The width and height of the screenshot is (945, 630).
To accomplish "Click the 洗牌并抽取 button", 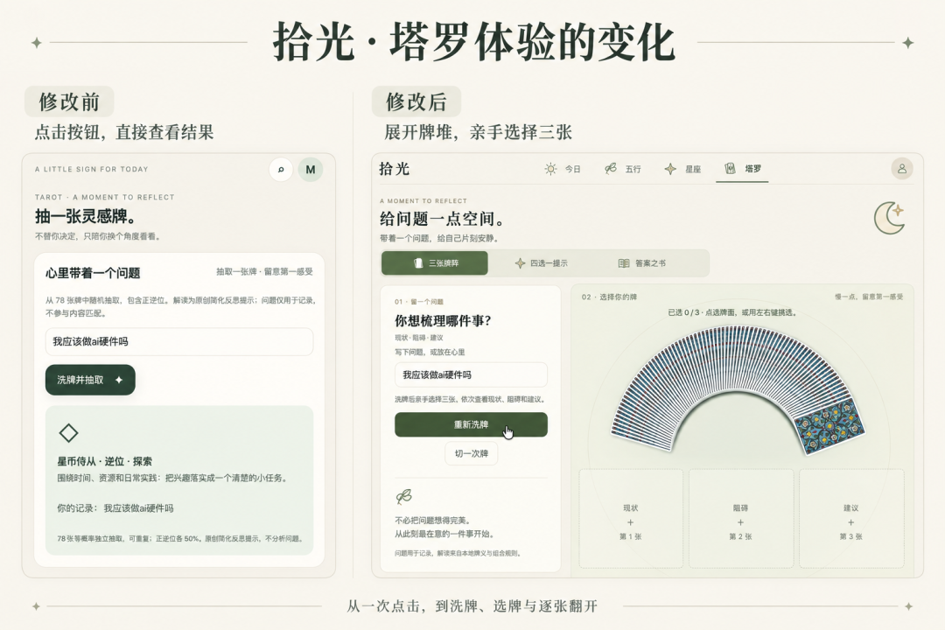I will coord(90,380).
